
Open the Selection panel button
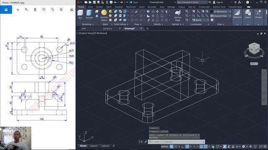pos(237,14)
